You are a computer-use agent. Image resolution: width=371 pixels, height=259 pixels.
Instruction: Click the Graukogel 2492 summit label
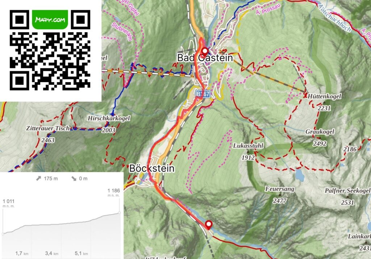pos(320,137)
